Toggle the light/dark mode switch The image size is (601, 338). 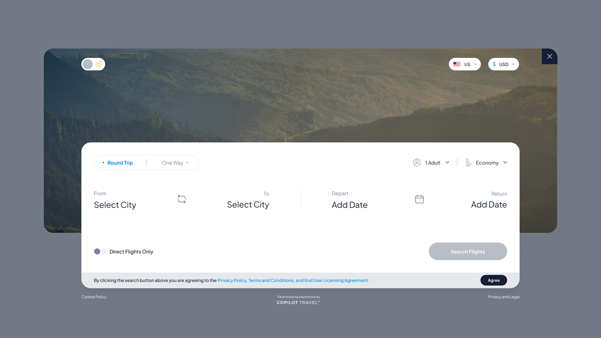(x=93, y=64)
